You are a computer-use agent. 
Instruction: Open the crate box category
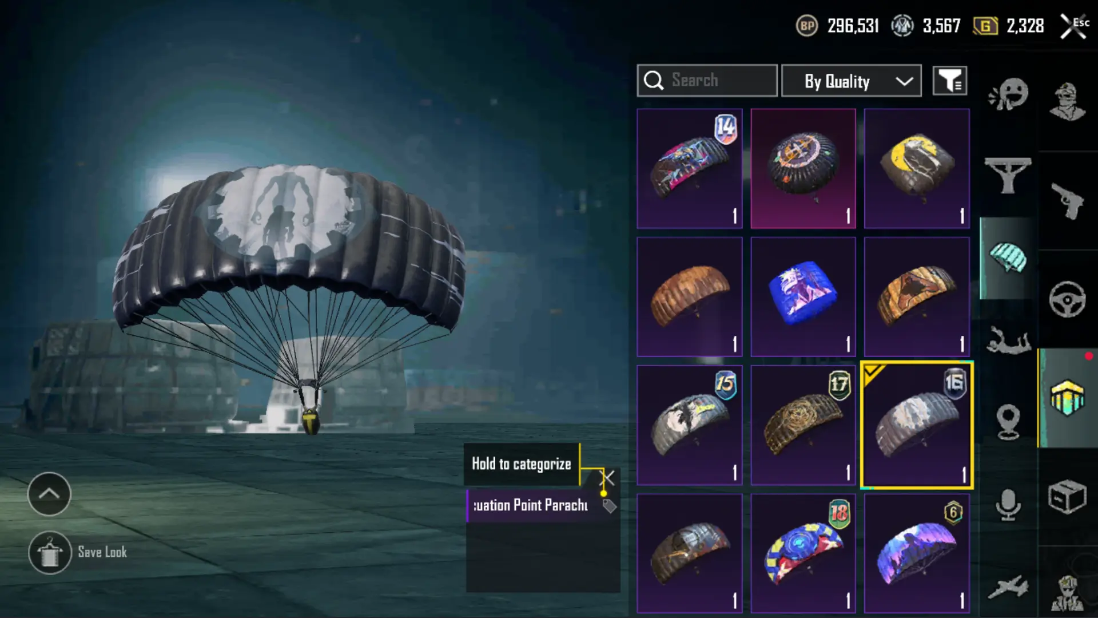tap(1067, 496)
